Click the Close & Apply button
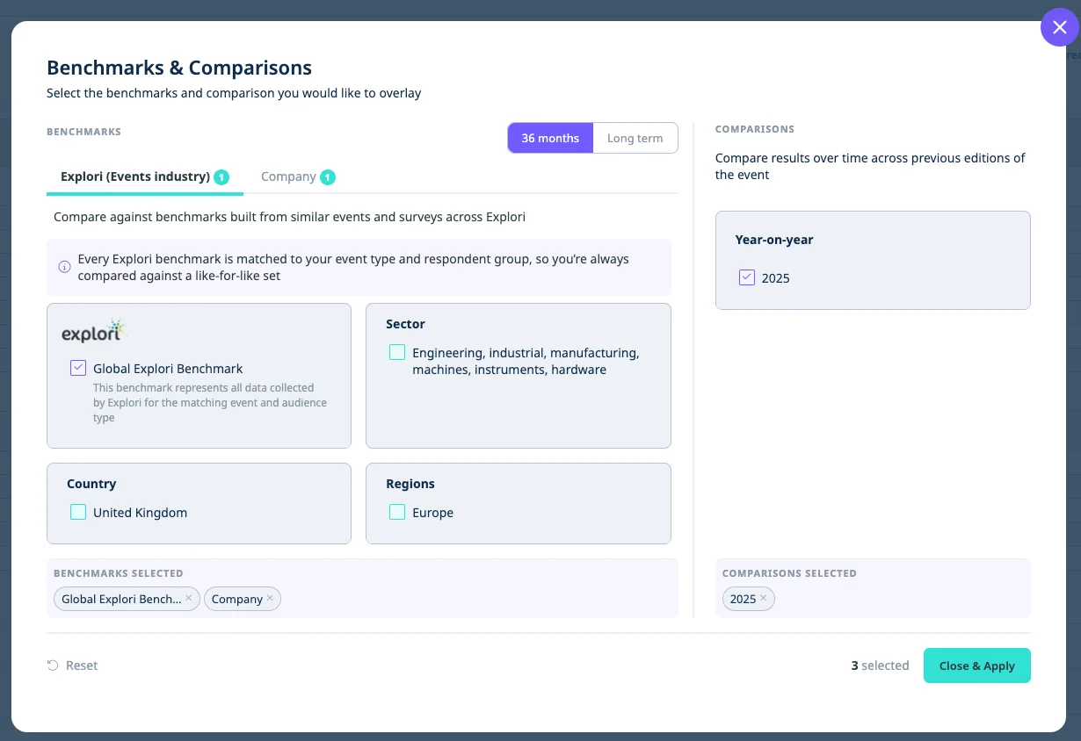 pos(976,665)
